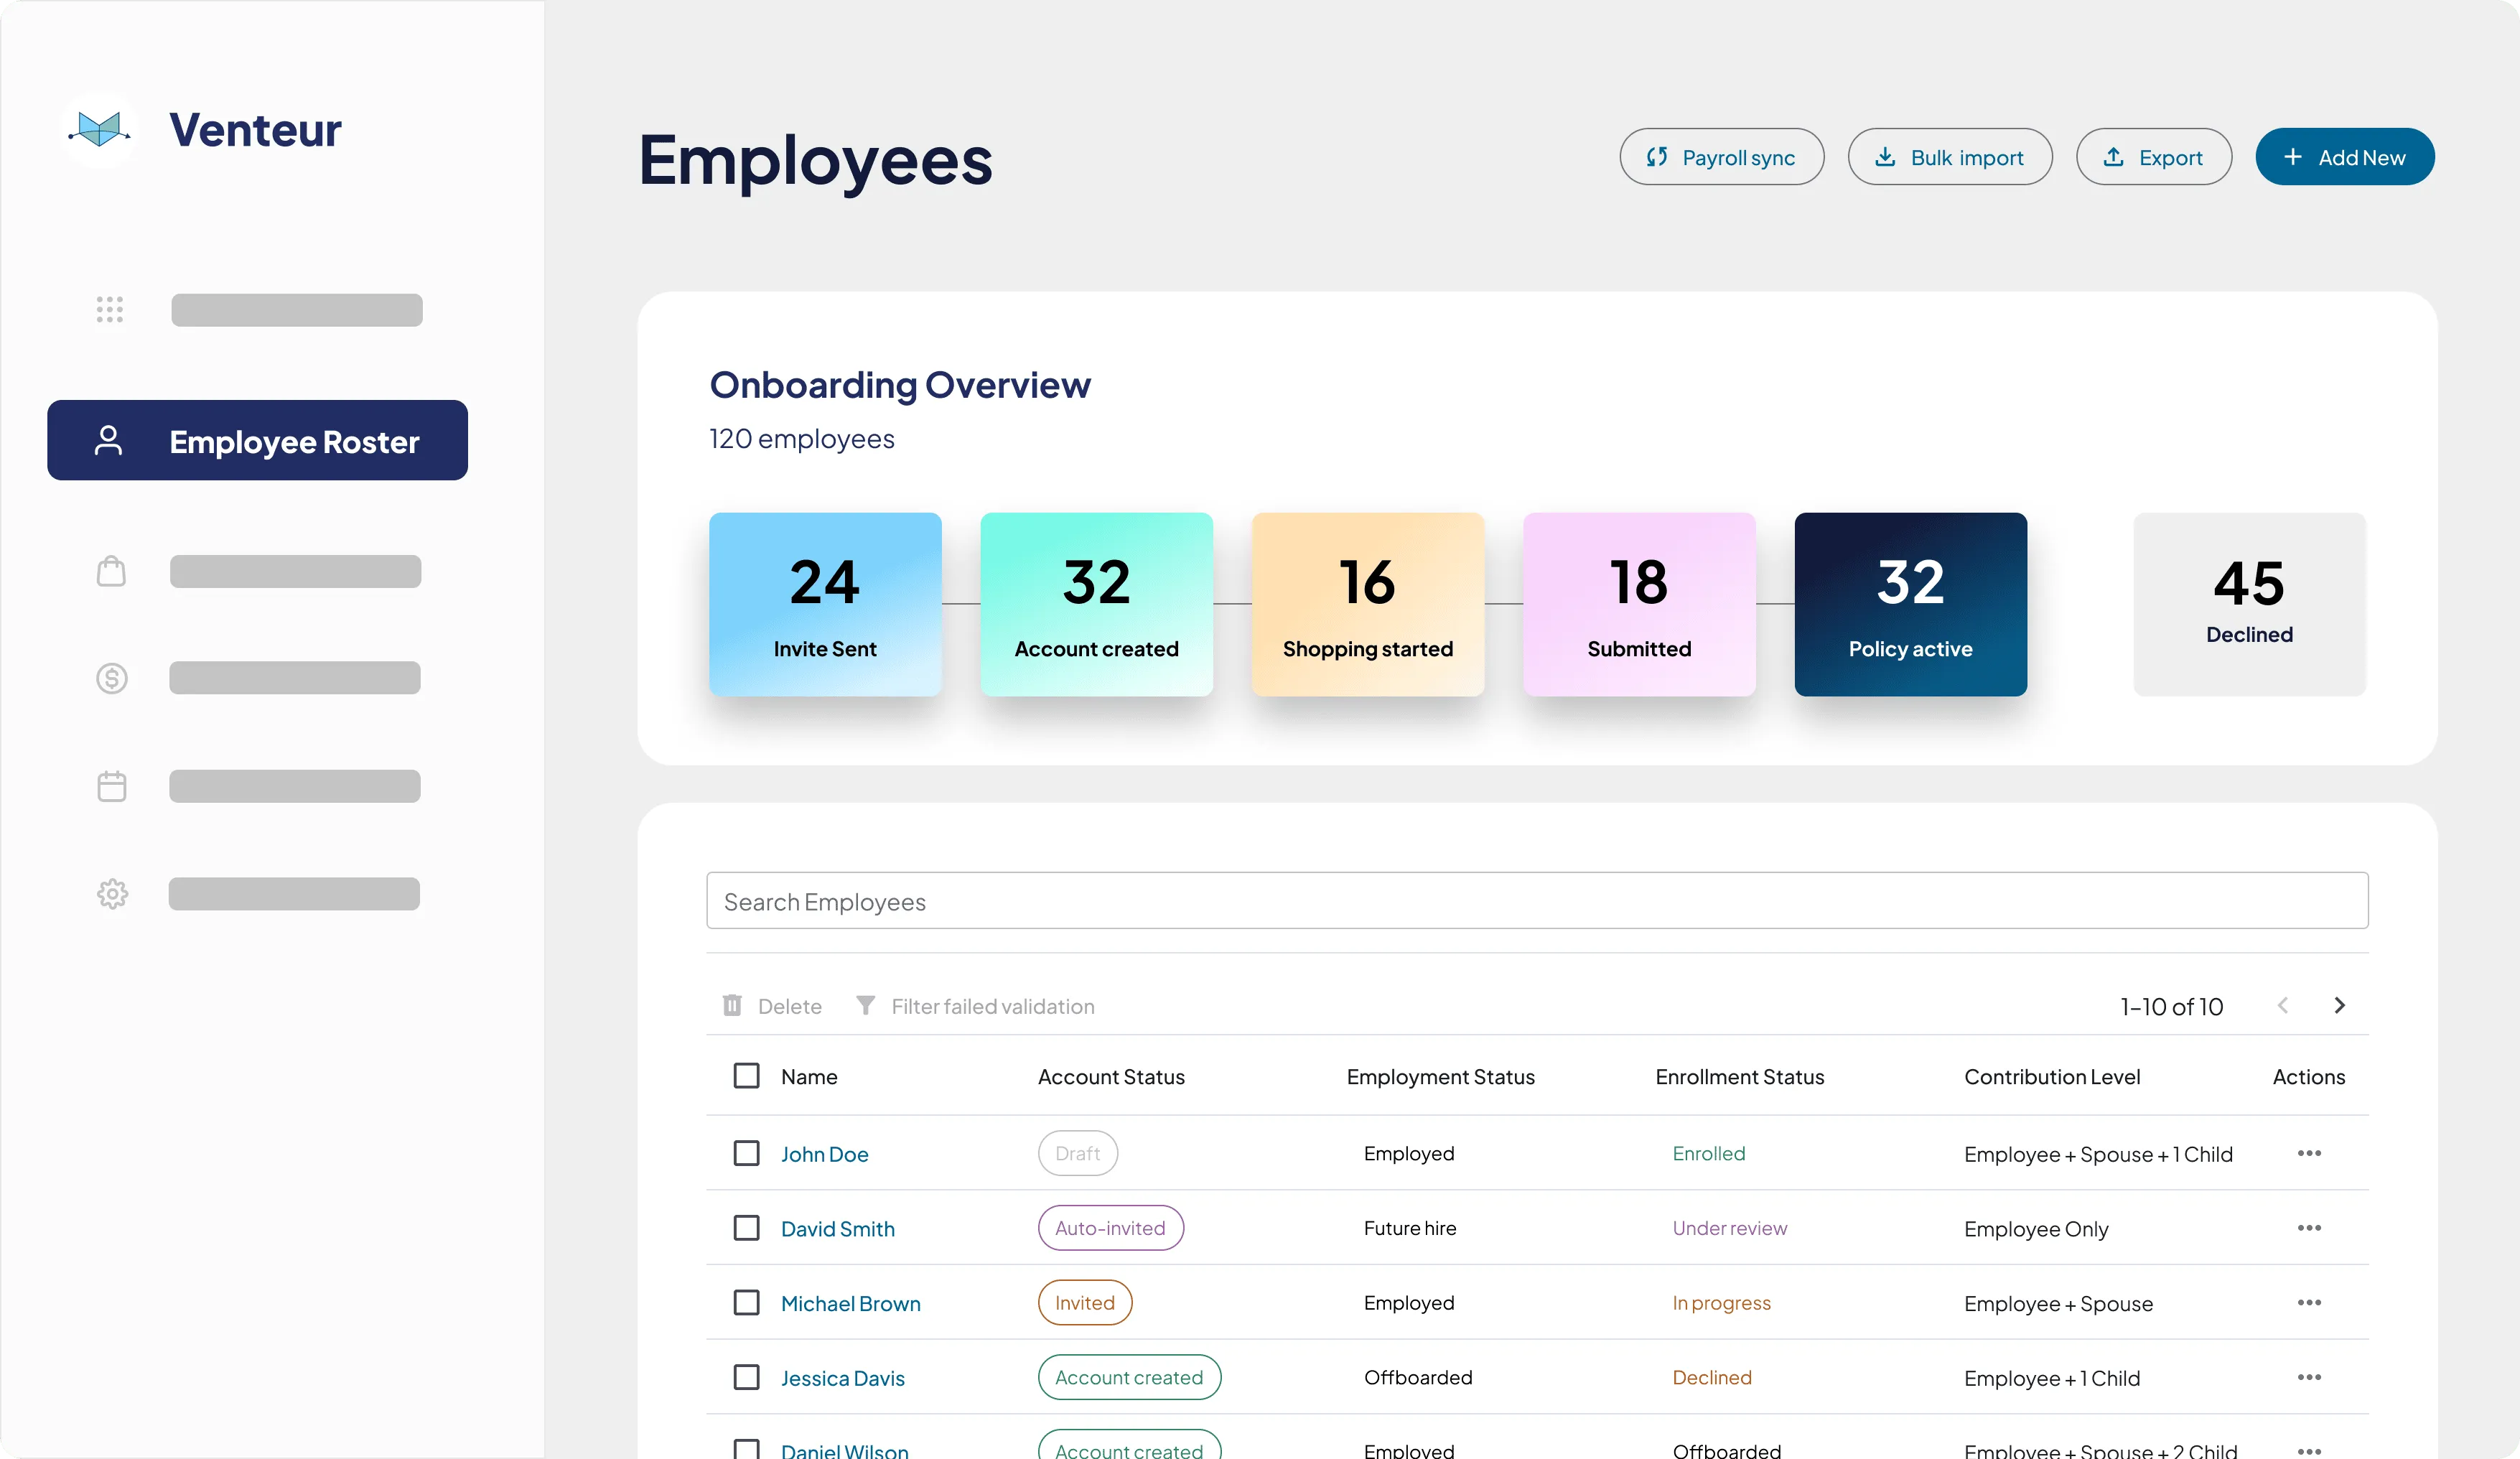2520x1459 pixels.
Task: Open three-dot menu for Jessica Davis
Action: [x=2308, y=1377]
